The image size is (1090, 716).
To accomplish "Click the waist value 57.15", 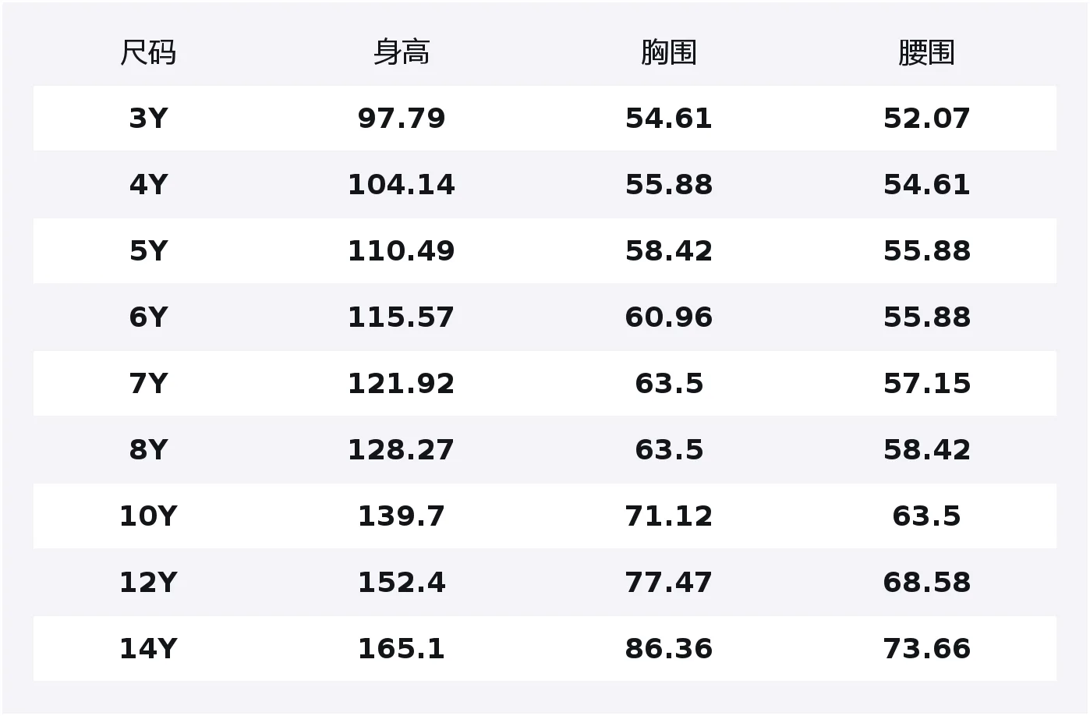I will (x=926, y=384).
